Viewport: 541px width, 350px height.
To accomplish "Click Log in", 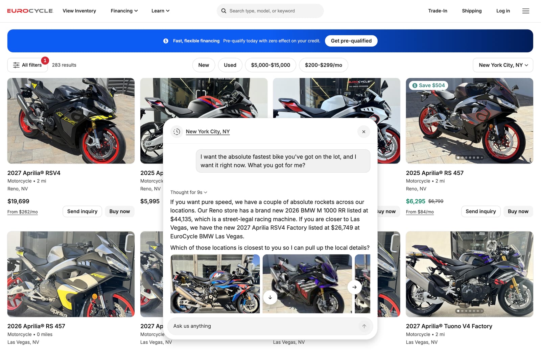I will pyautogui.click(x=503, y=11).
